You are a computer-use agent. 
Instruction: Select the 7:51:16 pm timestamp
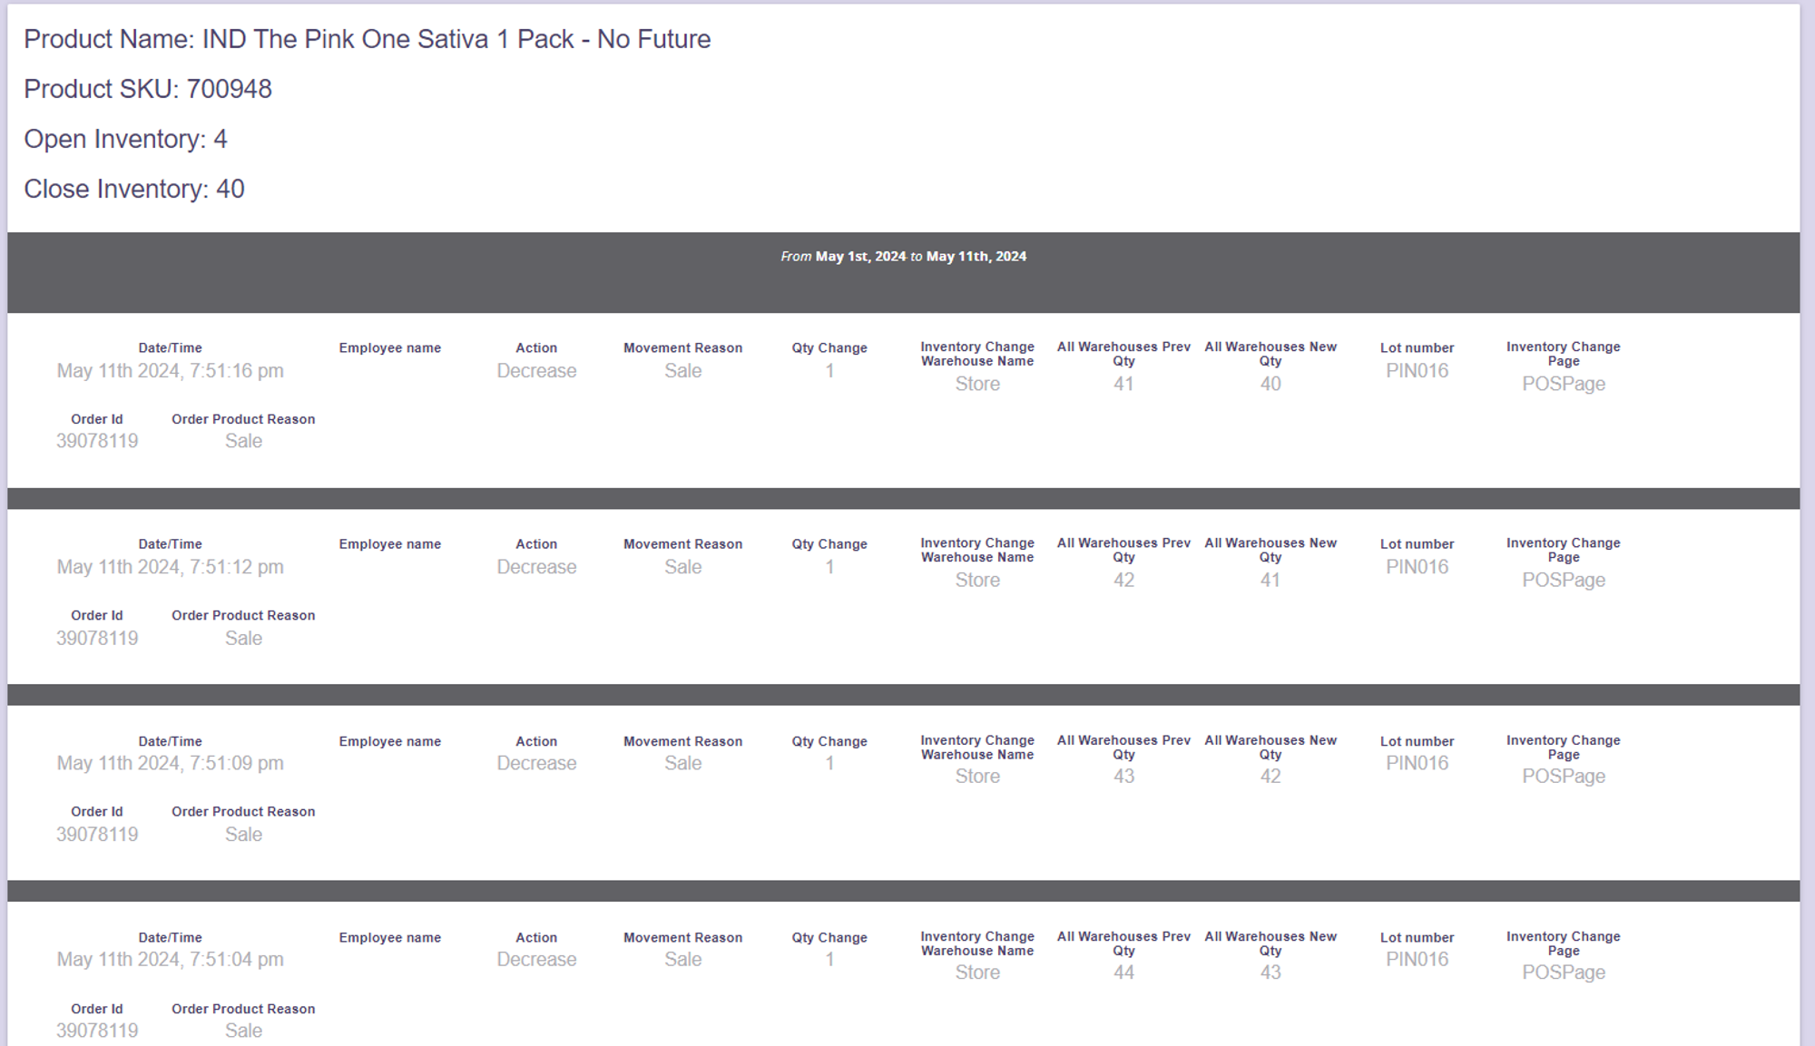(170, 371)
